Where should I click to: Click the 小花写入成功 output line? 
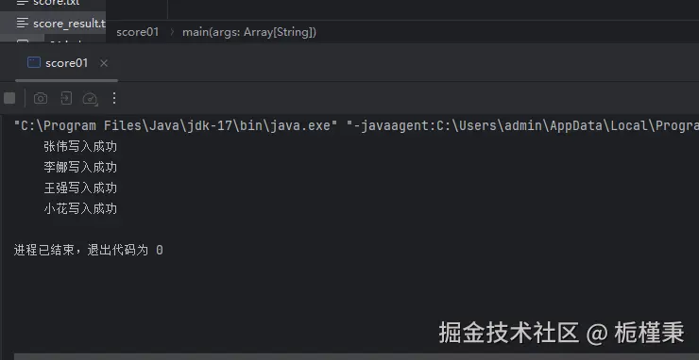click(x=80, y=208)
